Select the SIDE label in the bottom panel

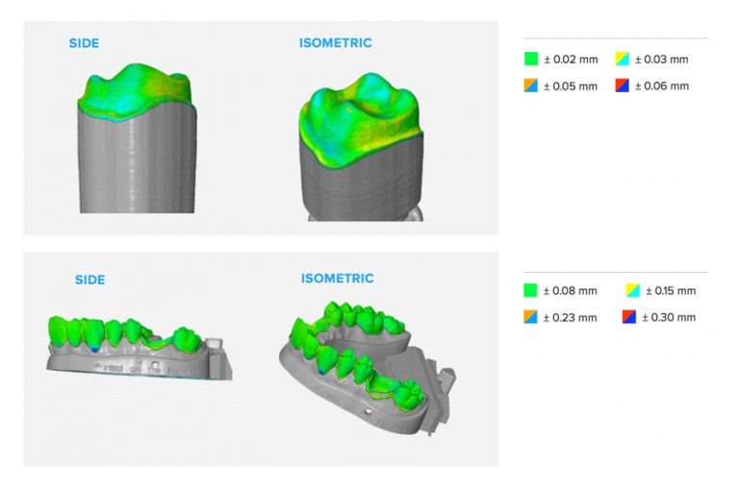(x=89, y=280)
